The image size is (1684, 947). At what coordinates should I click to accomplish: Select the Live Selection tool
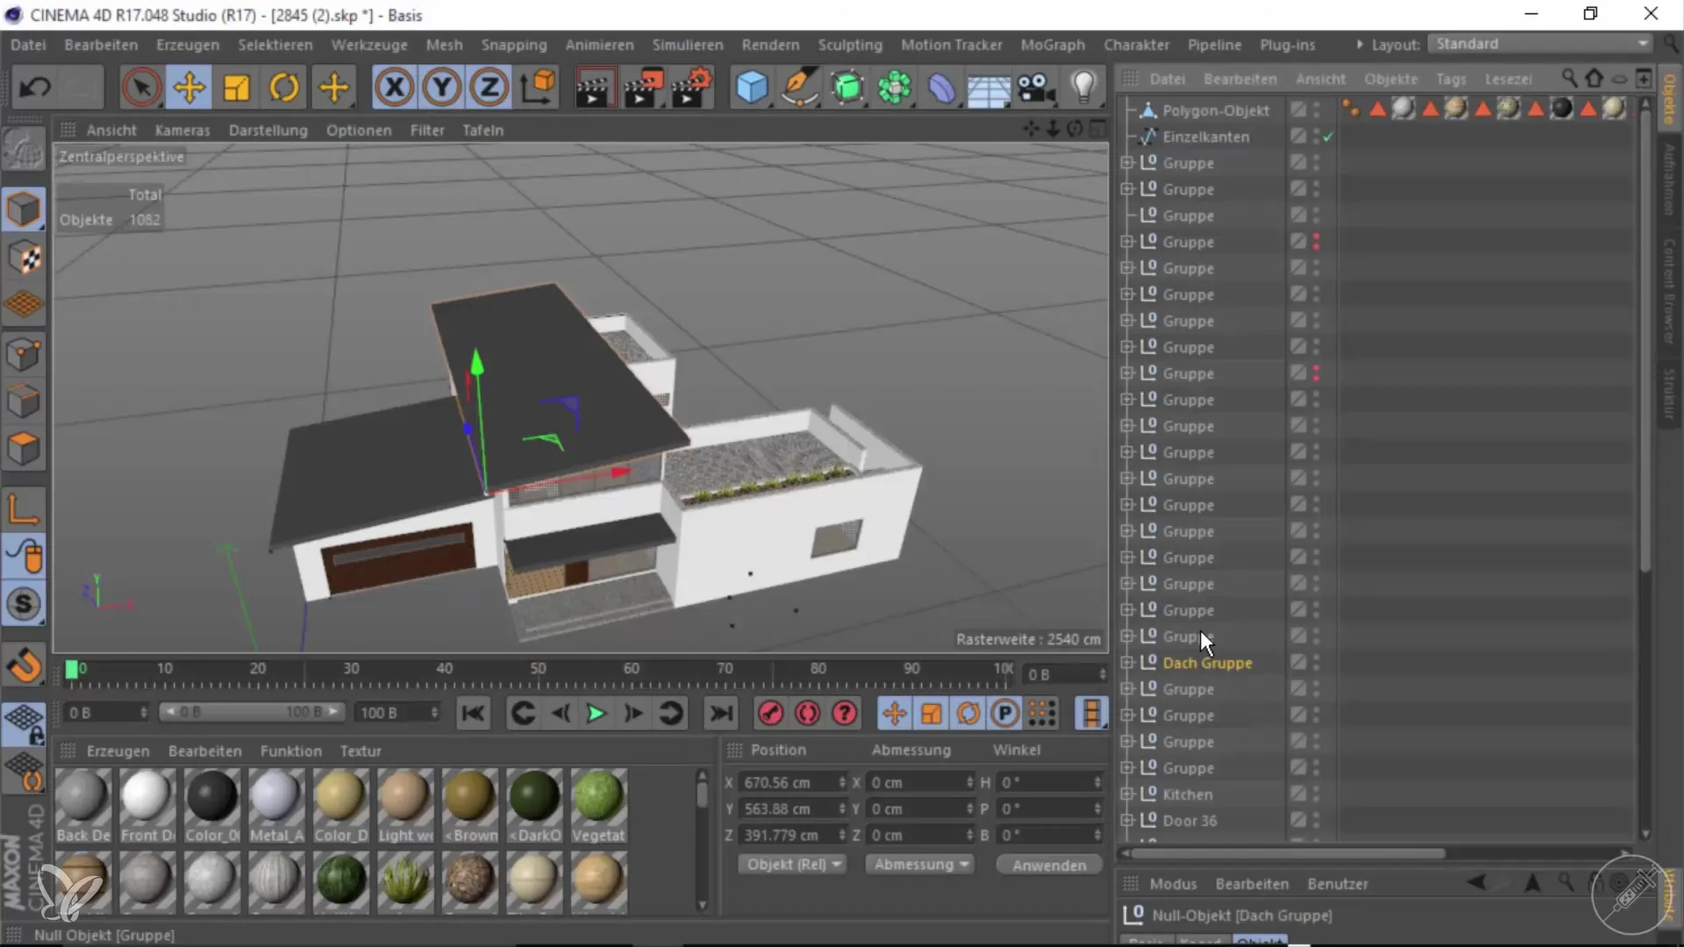click(141, 87)
